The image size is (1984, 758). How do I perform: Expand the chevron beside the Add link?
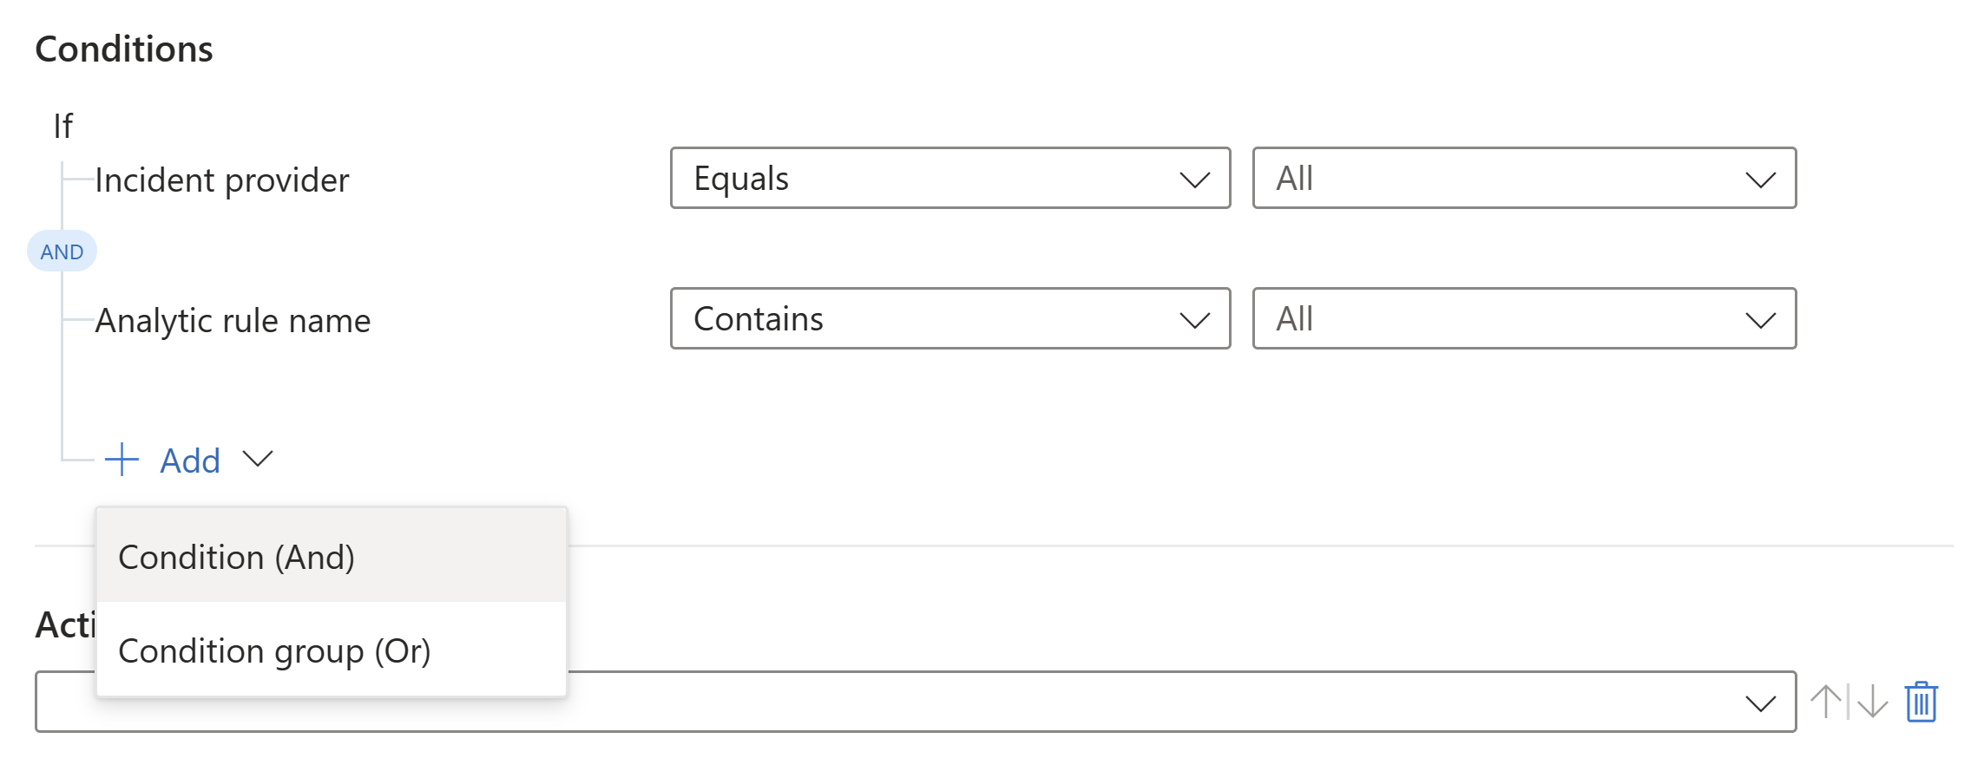click(x=257, y=461)
